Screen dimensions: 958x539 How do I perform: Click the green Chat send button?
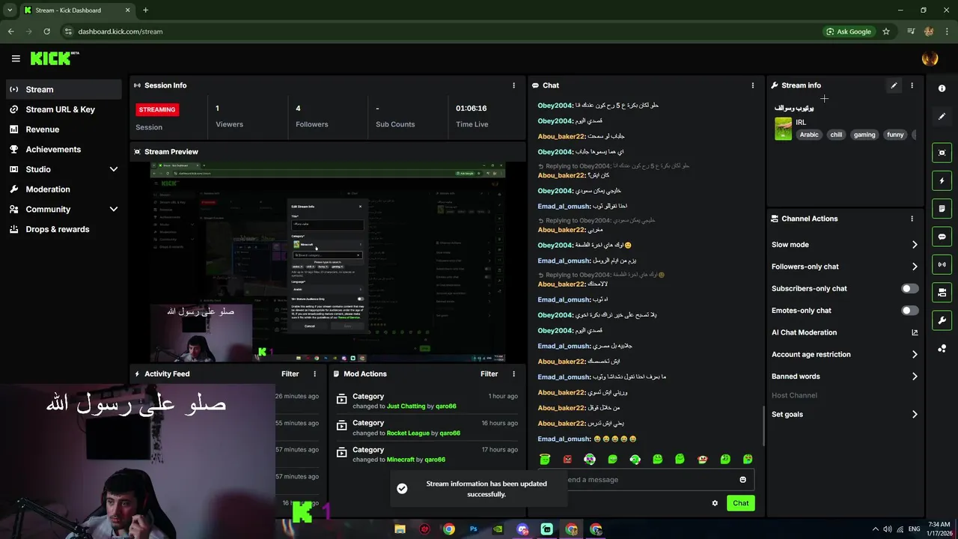point(740,503)
